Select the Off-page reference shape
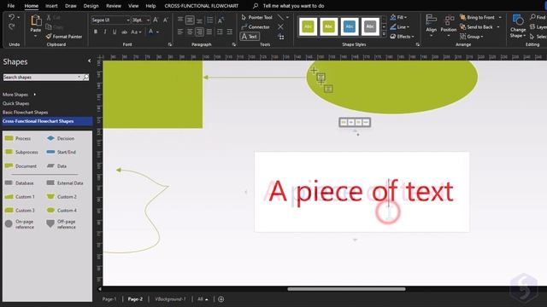This screenshot has height=307, width=547. pos(62,224)
